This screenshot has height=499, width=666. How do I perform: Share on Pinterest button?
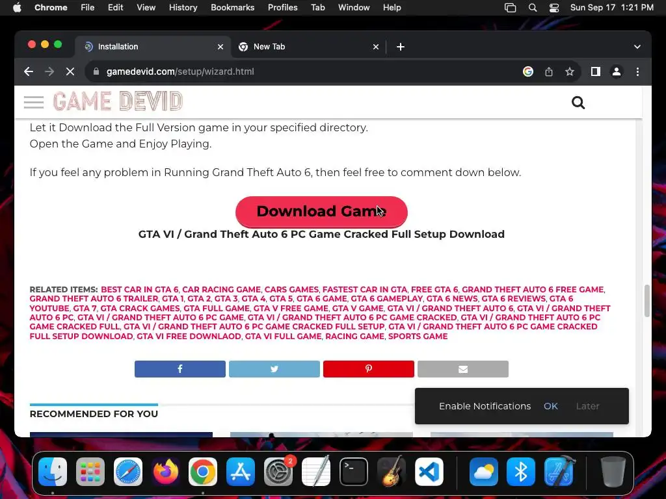pyautogui.click(x=369, y=369)
